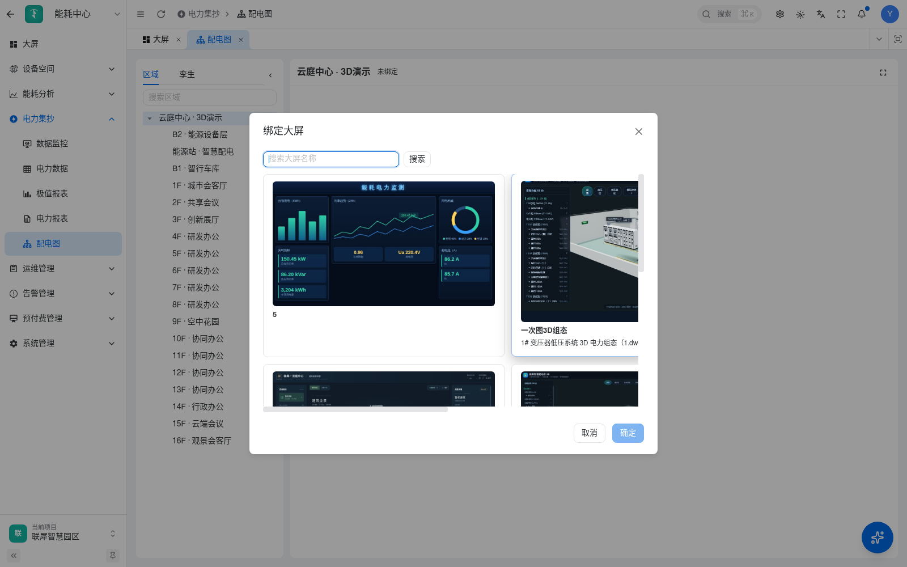This screenshot has width=907, height=567.
Task: Expand 能耗分析 sidebar menu
Action: [x=63, y=94]
